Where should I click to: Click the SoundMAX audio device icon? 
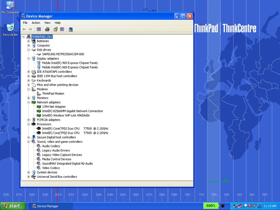pos(39,163)
